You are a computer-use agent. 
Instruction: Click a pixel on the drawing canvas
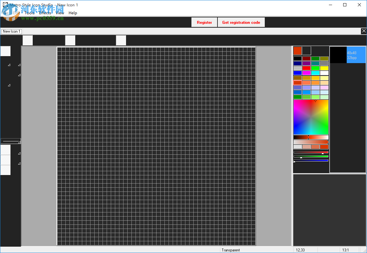click(x=156, y=146)
